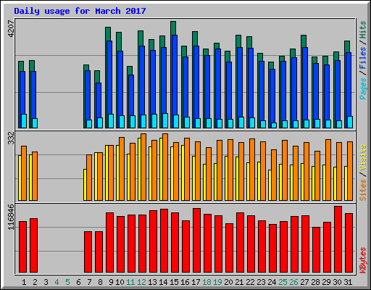Viewport: 371px width, 290px height.
Task: Click green weekend day label 25
Action: tap(283, 282)
